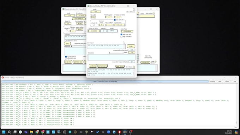Open File Explorer from the taskbar

[31, 132]
